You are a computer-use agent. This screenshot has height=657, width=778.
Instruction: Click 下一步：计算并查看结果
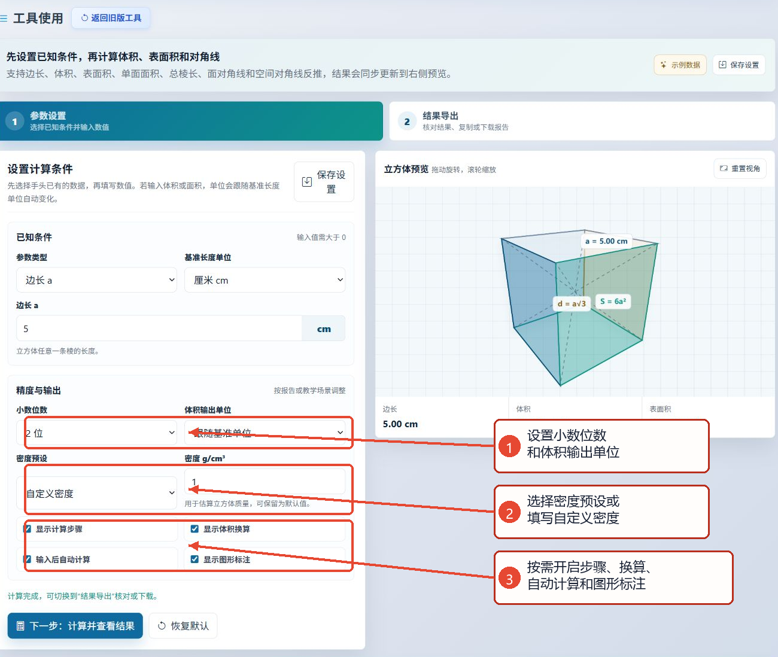[x=75, y=626]
